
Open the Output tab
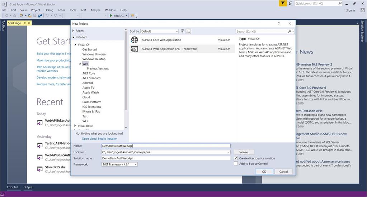28,187
